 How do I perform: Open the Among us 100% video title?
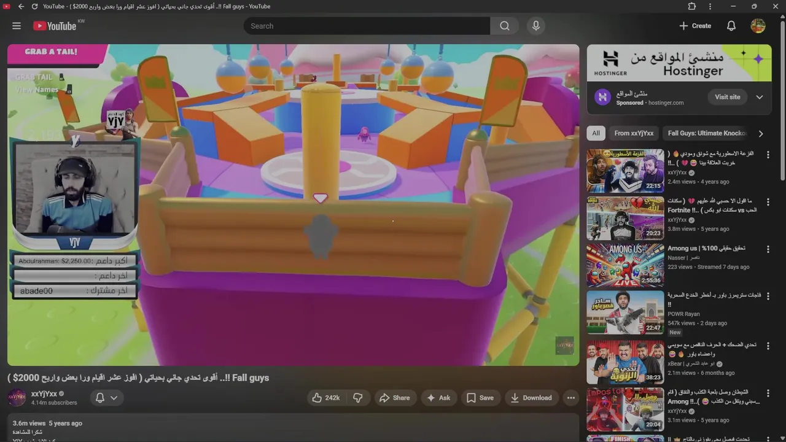pos(706,249)
